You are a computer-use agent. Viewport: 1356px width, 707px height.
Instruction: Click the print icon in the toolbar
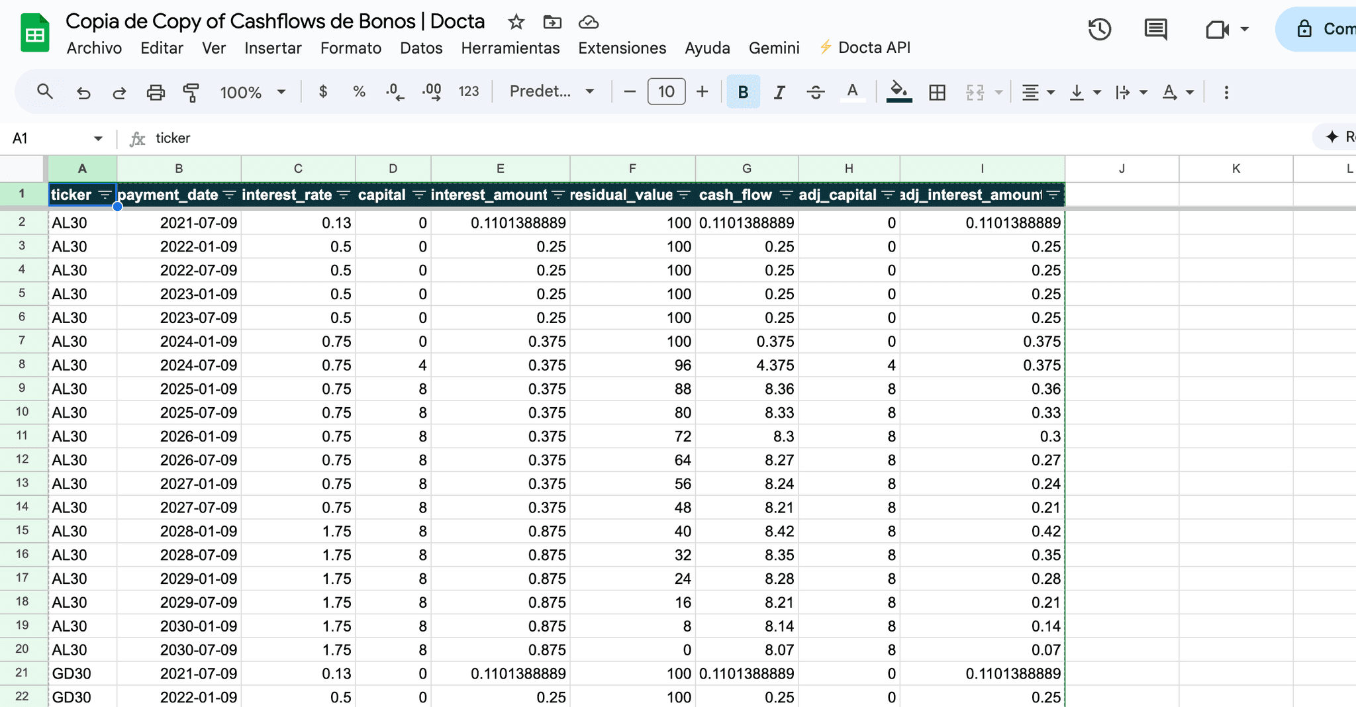156,92
